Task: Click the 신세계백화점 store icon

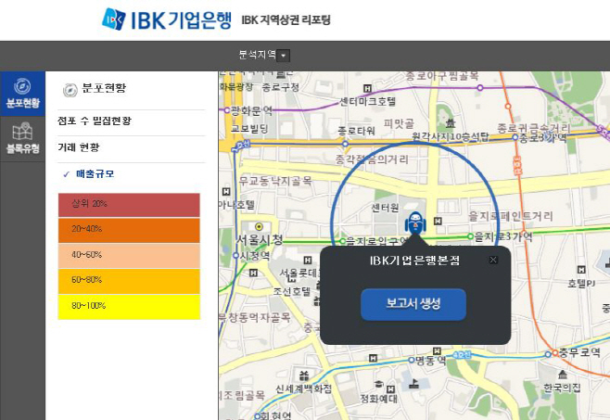Action: (304, 375)
